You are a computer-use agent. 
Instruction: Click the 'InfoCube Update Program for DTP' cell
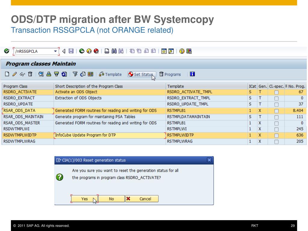click(x=110, y=135)
